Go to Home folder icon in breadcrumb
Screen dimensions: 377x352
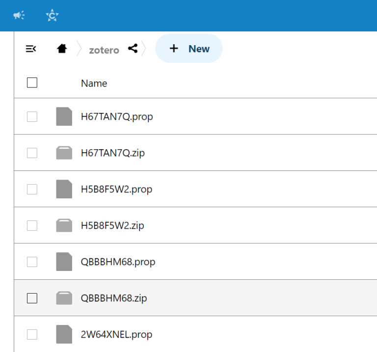pyautogui.click(x=62, y=49)
